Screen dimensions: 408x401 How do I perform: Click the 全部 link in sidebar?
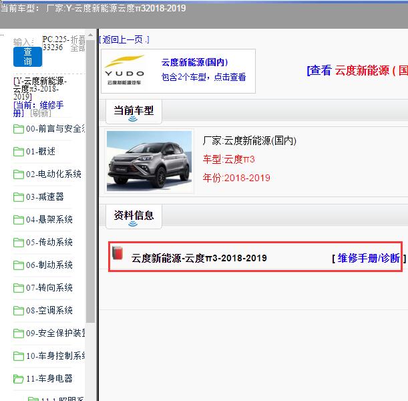[78, 47]
